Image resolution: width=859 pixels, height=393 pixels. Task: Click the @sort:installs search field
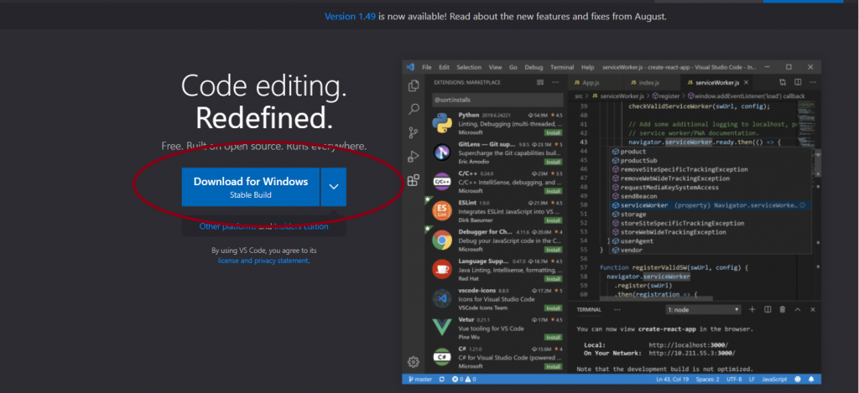point(497,101)
